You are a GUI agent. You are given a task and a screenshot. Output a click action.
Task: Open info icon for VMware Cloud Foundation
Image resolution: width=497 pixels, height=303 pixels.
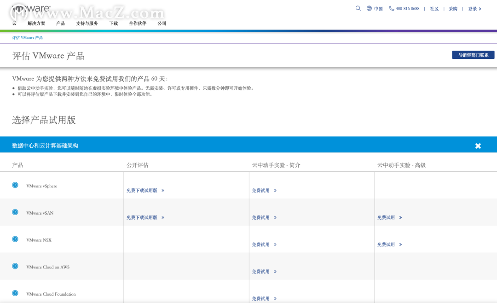(15, 293)
